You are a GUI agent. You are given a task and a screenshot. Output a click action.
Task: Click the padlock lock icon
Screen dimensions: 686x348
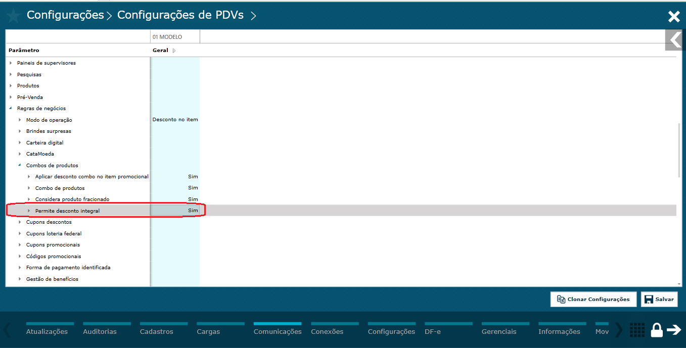point(657,330)
